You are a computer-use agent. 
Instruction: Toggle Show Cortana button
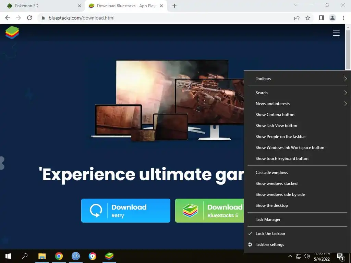pos(297,115)
